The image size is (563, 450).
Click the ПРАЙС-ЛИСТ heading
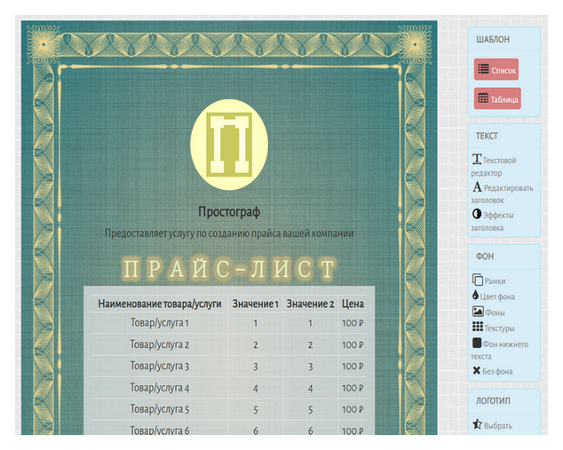(x=229, y=268)
